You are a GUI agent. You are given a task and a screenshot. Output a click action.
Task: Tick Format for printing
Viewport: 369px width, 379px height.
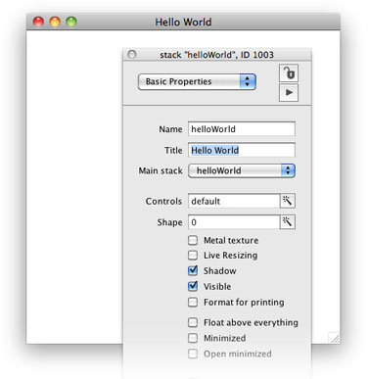tap(193, 302)
